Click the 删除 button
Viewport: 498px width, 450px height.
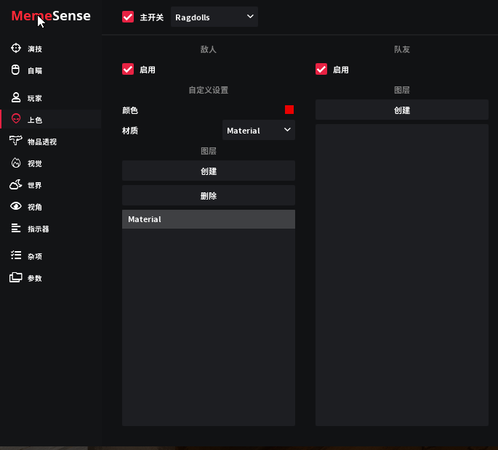209,196
